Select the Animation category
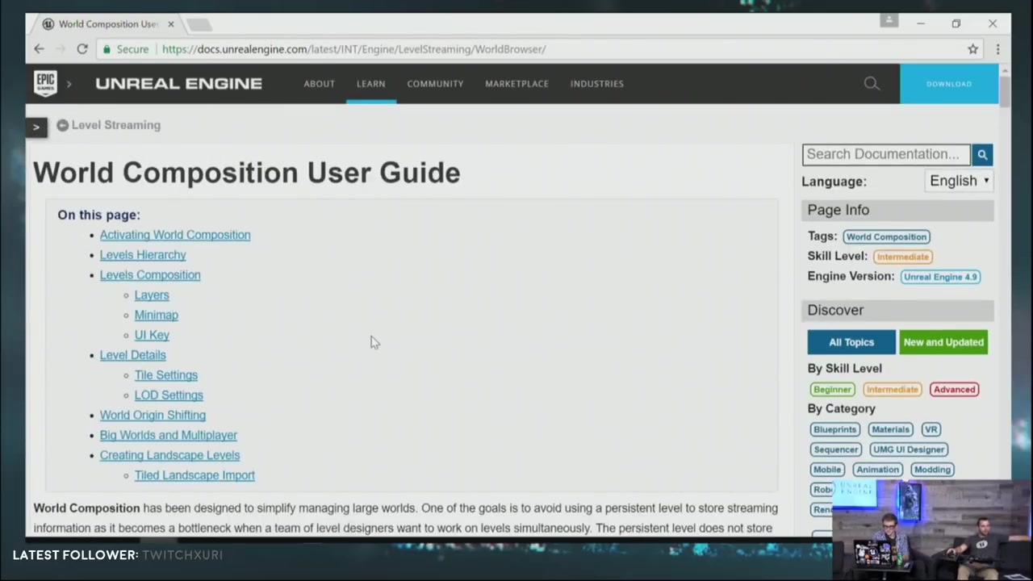The width and height of the screenshot is (1033, 581). (877, 470)
